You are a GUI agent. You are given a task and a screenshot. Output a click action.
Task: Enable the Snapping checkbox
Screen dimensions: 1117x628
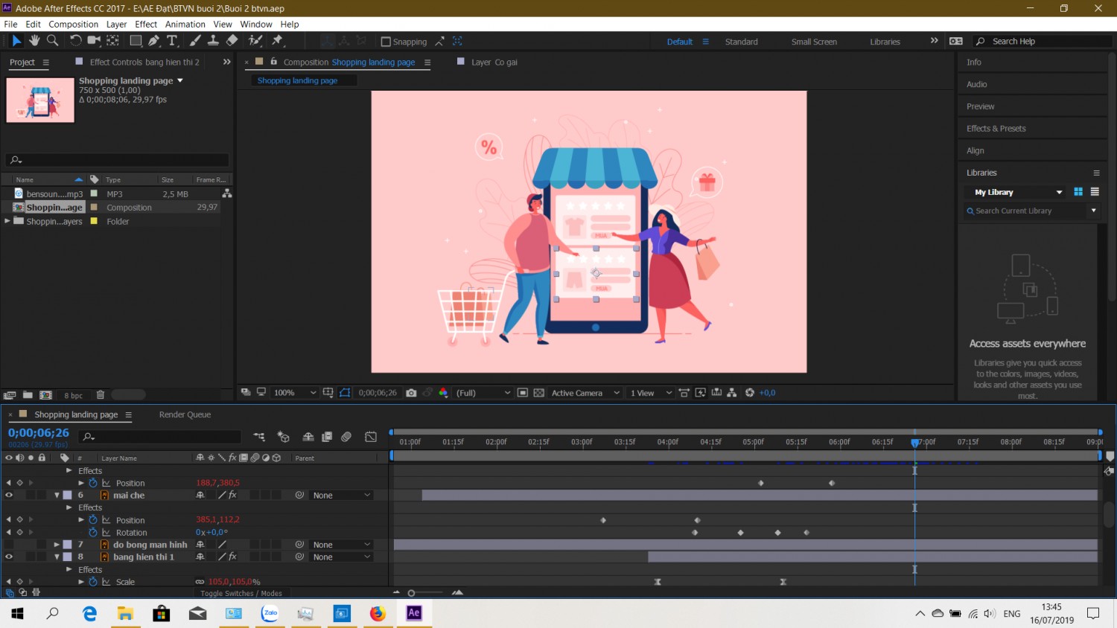click(386, 42)
